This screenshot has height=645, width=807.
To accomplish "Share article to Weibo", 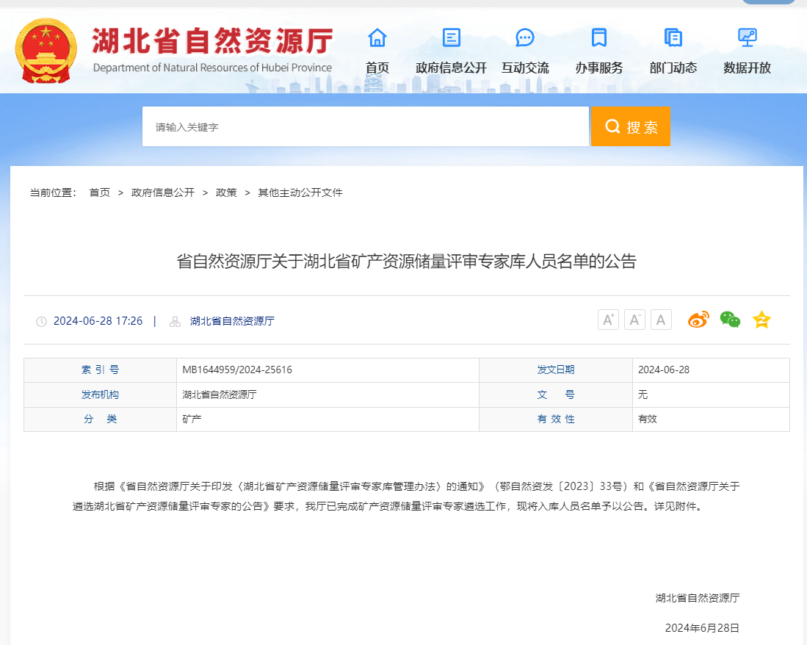I will (698, 320).
